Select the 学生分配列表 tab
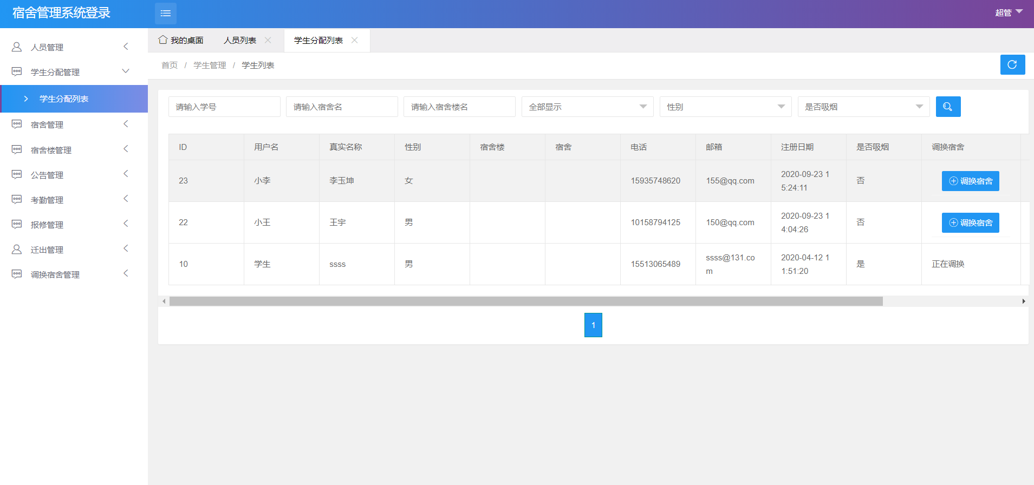The height and width of the screenshot is (485, 1034). (x=318, y=41)
